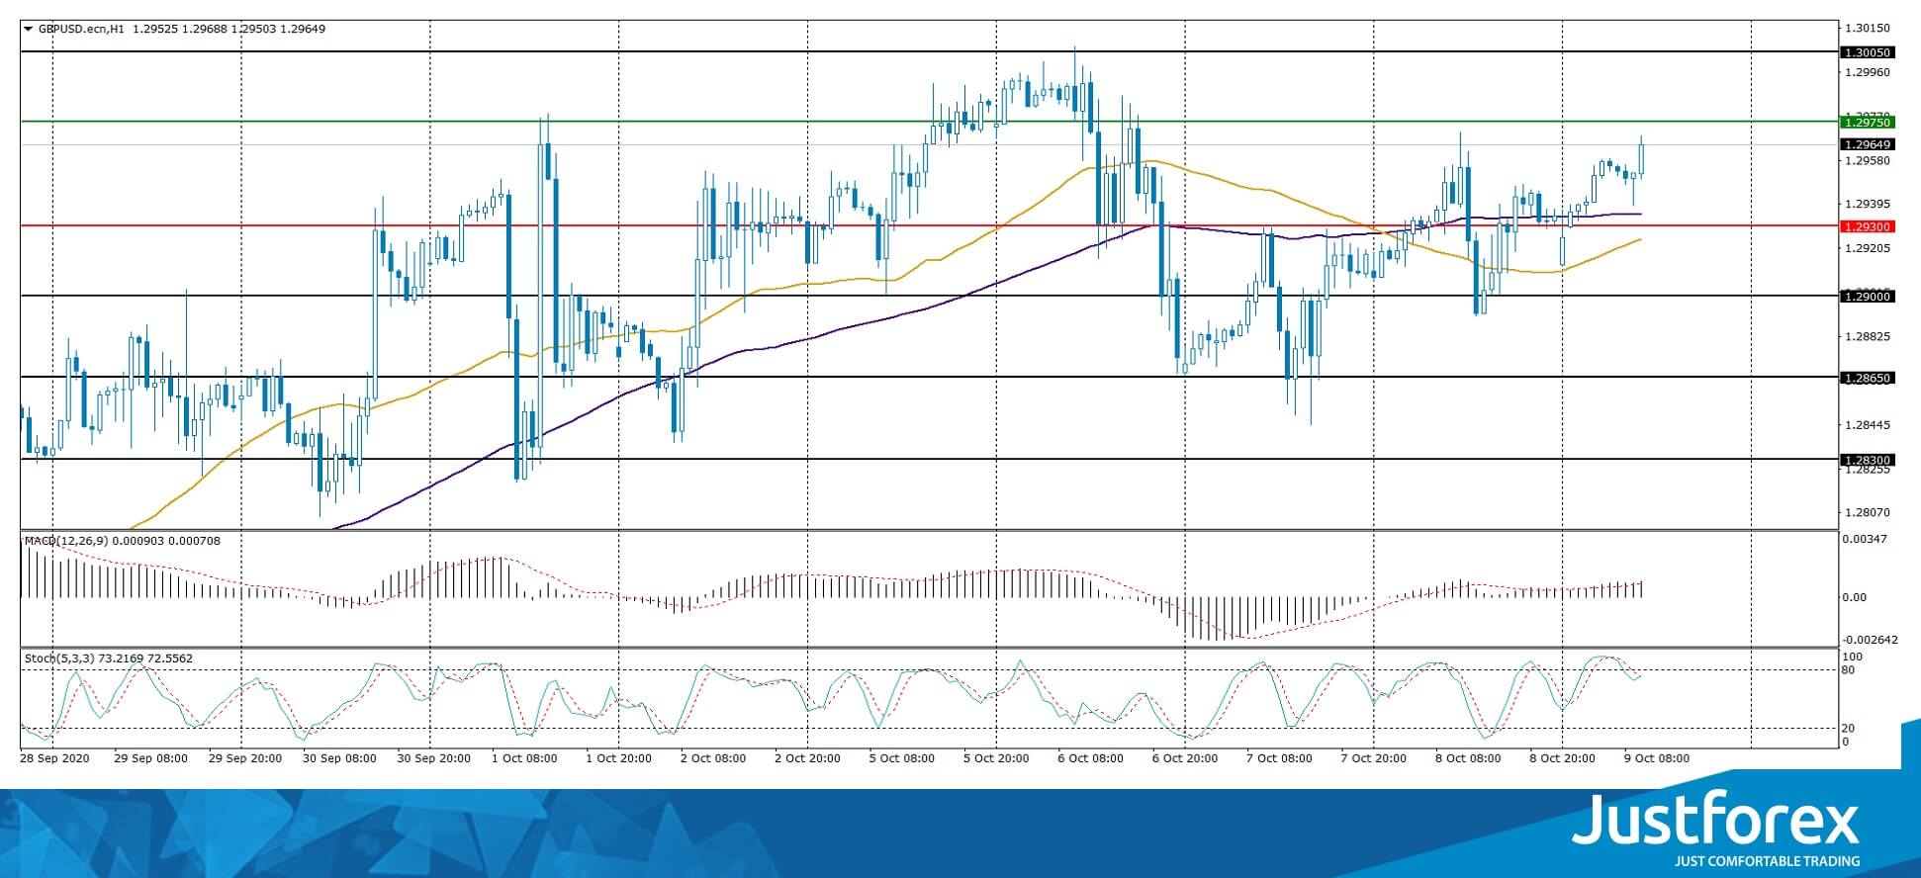Viewport: 1921px width, 878px height.
Task: Click the current price label 1.29649
Action: click(1867, 144)
